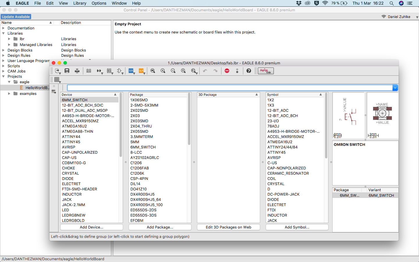The width and height of the screenshot is (419, 262).
Task: Open the View menu
Action: point(63,3)
